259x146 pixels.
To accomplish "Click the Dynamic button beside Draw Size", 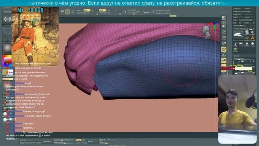I will click(146, 13).
